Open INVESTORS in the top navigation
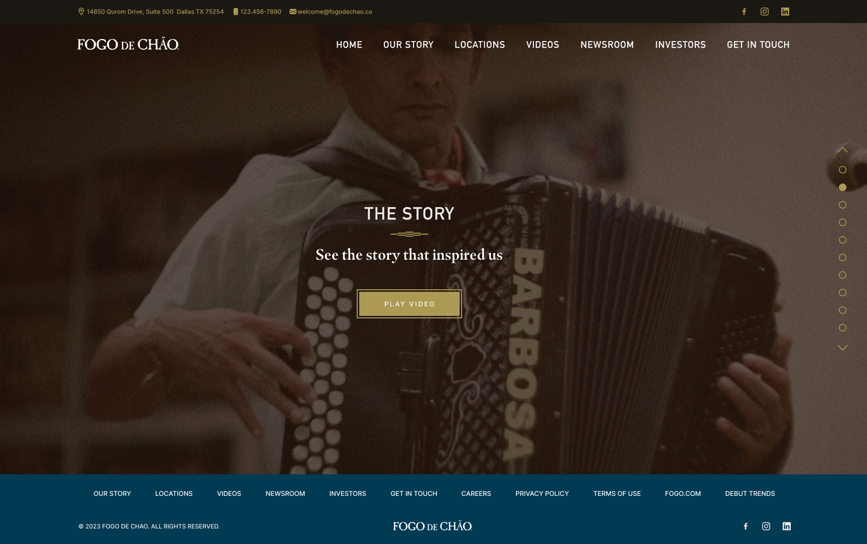 tap(680, 45)
